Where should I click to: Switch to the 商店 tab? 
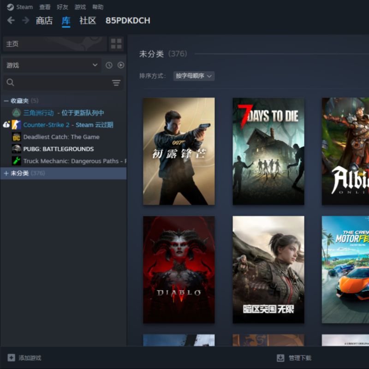point(44,21)
